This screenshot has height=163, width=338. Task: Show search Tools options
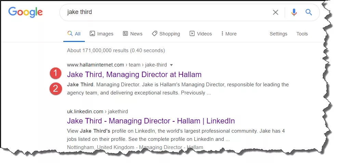302,34
